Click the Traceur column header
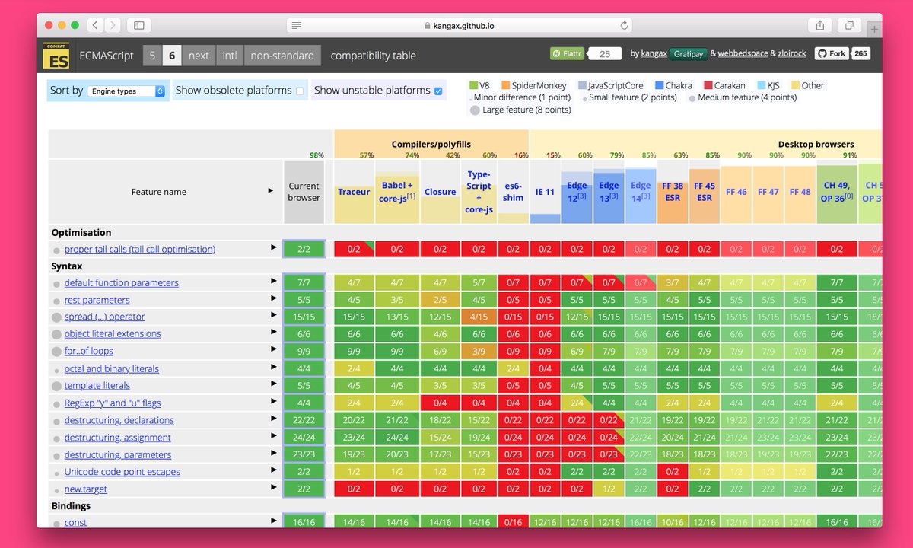This screenshot has width=913, height=548. tap(354, 192)
